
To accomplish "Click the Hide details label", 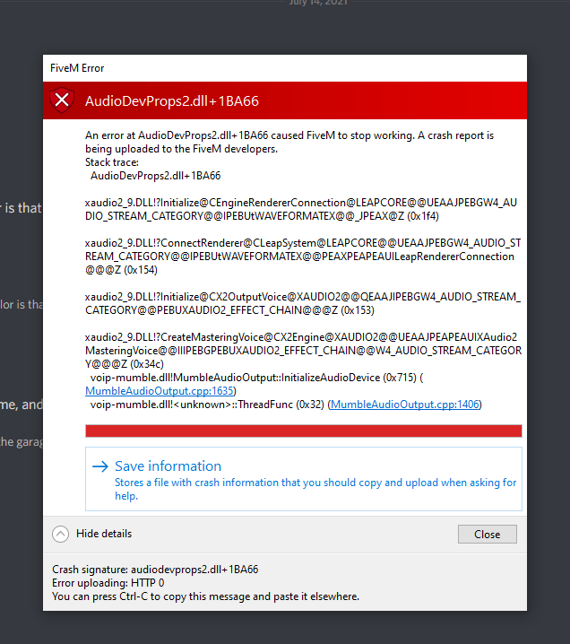I will coord(104,534).
